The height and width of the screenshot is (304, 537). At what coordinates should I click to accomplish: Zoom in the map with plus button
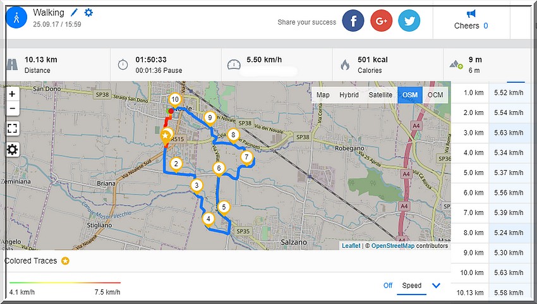[x=12, y=93]
